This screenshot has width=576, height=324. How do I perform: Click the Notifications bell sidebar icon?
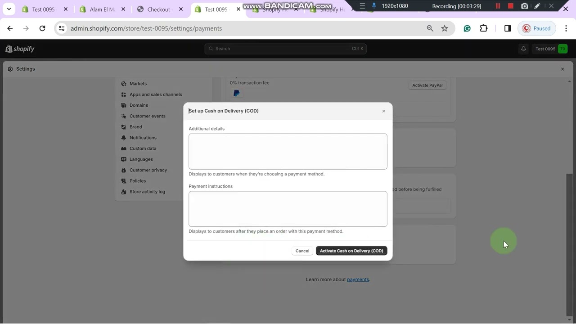pyautogui.click(x=124, y=138)
